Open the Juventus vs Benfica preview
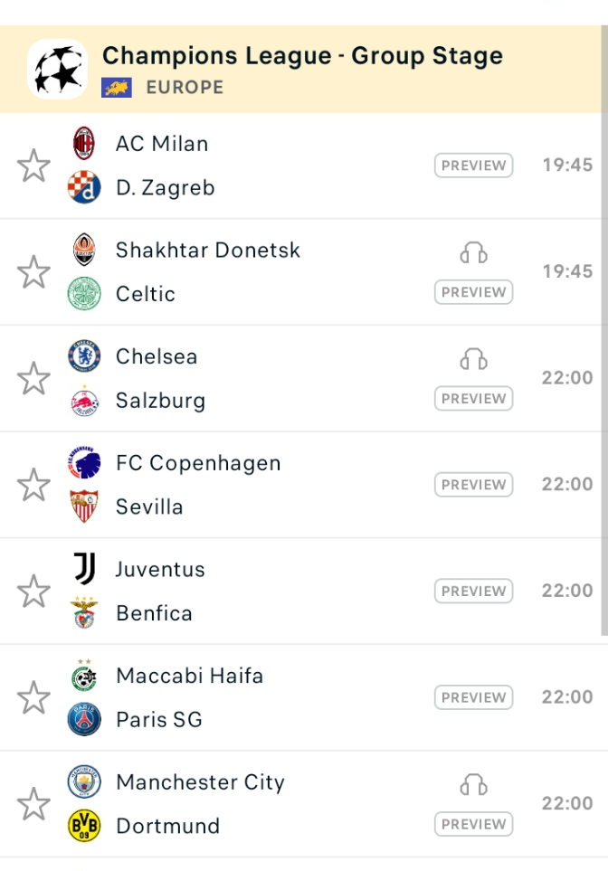 [x=473, y=591]
